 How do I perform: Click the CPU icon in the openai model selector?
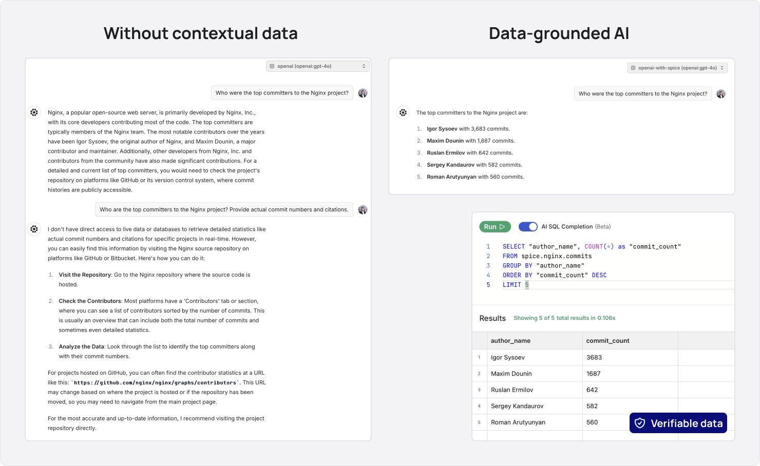tap(272, 66)
